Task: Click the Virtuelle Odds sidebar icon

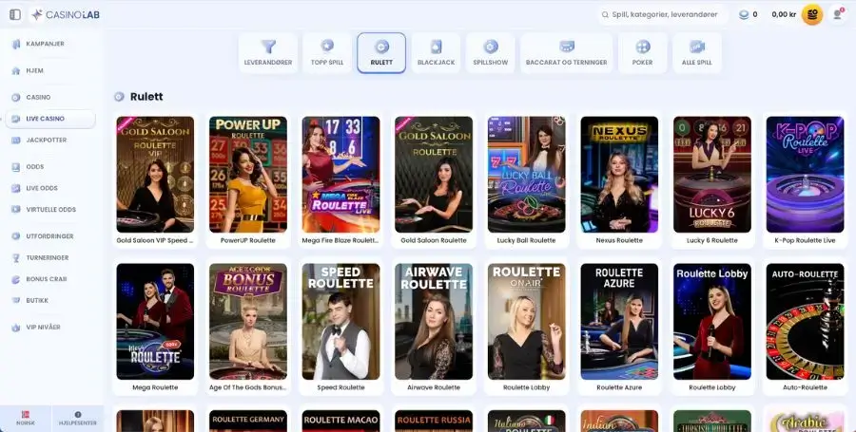Action: click(x=16, y=209)
